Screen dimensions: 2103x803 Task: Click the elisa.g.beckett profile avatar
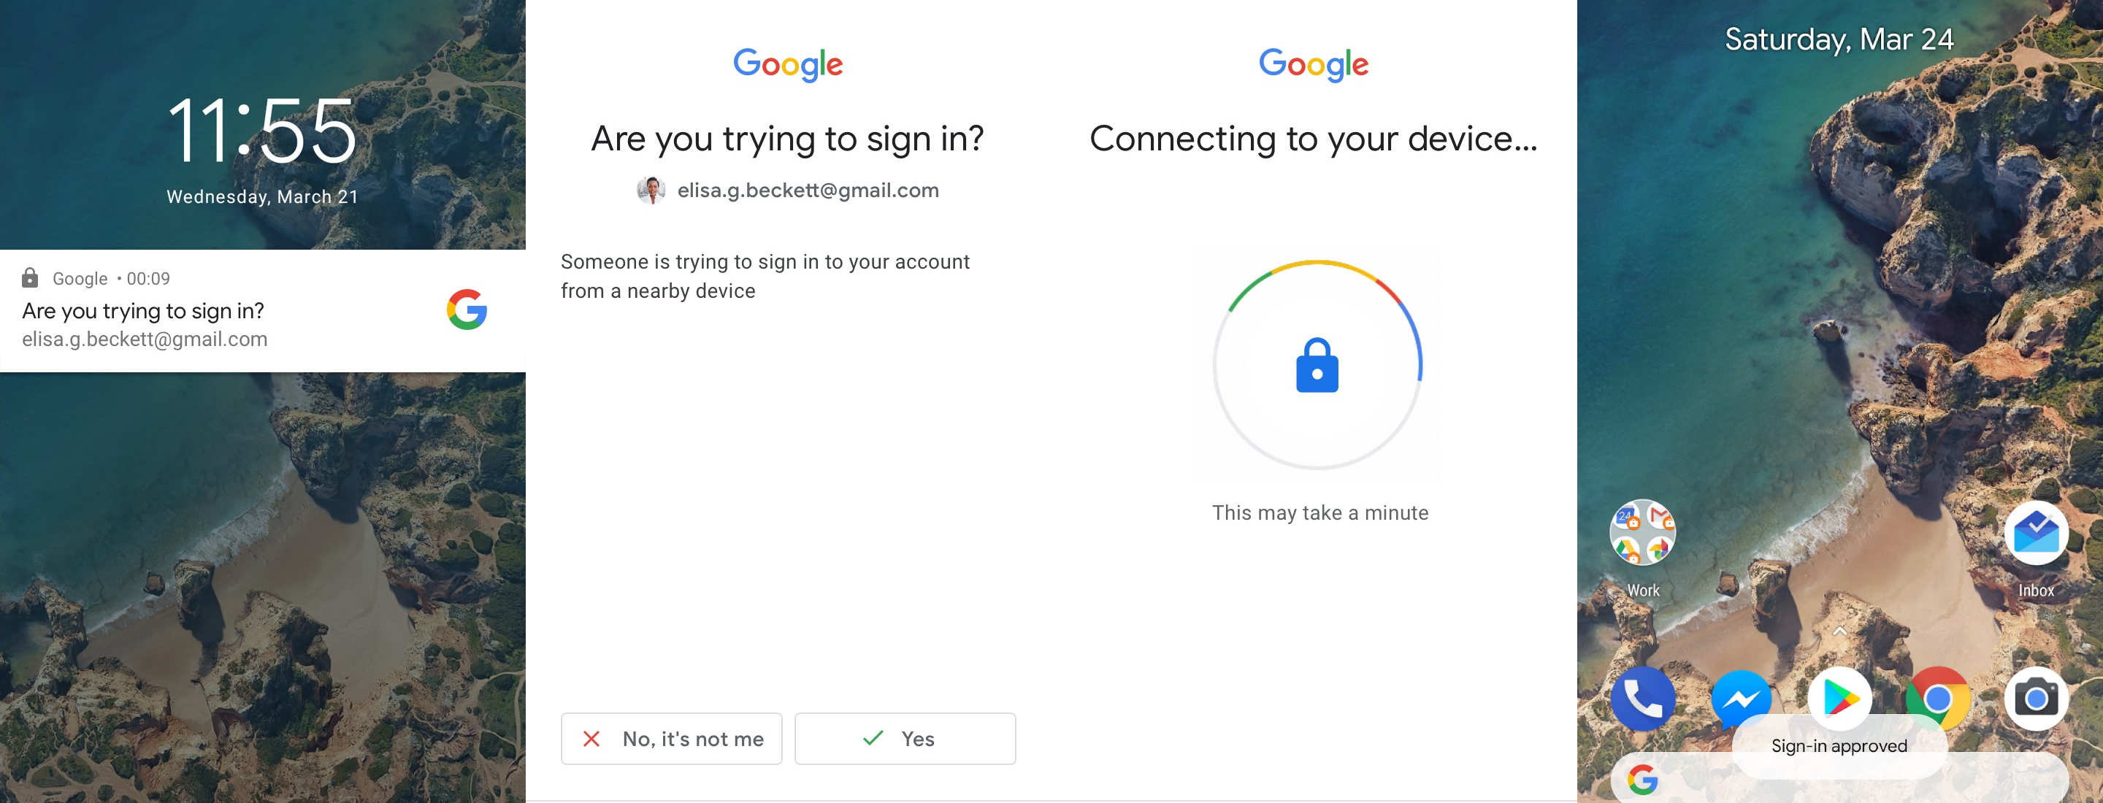(x=651, y=190)
